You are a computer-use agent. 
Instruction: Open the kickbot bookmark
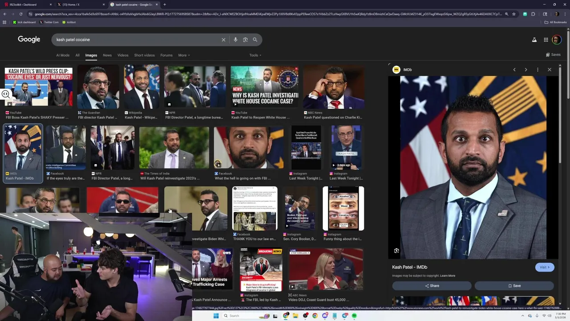pos(69,22)
